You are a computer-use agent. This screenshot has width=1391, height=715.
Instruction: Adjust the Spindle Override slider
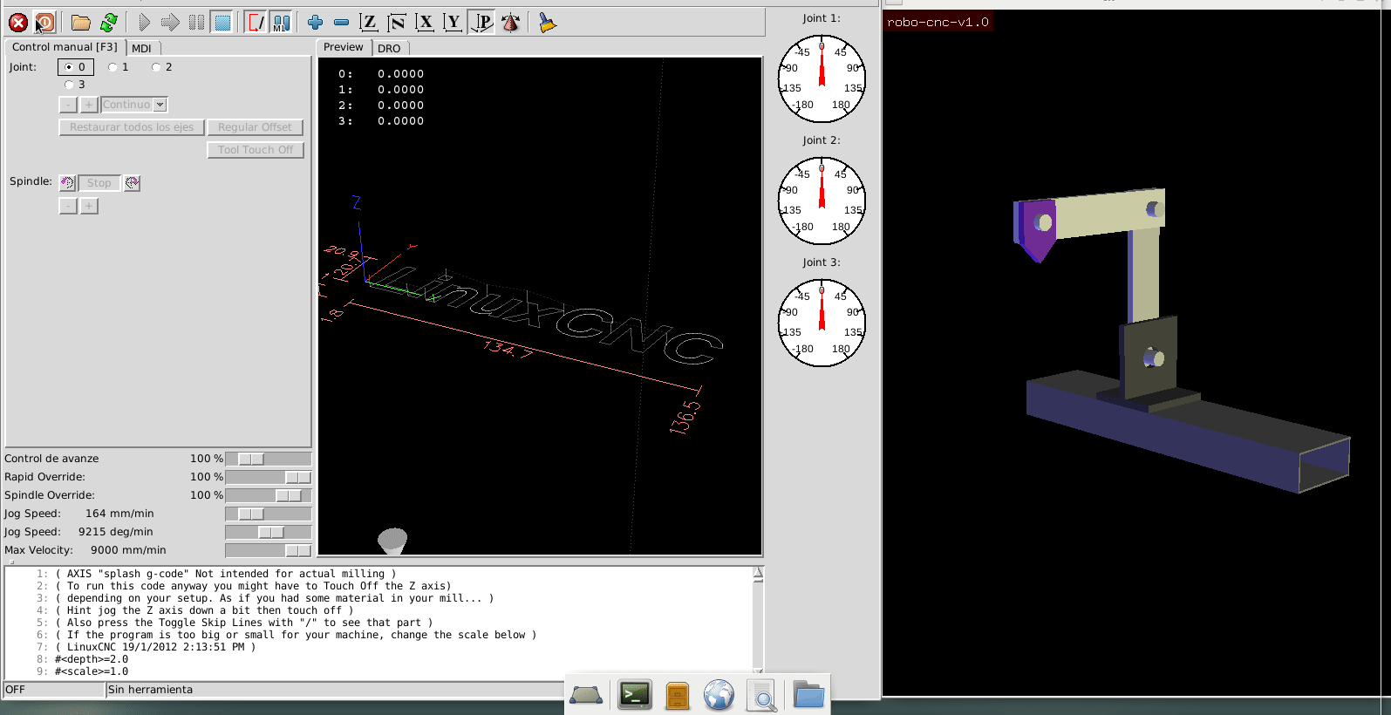click(x=269, y=495)
